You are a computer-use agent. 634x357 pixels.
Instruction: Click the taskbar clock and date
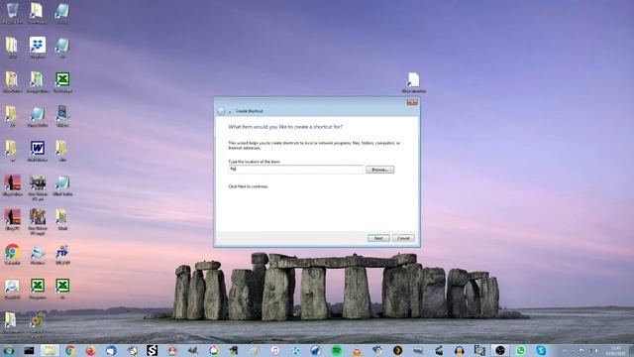pyautogui.click(x=615, y=350)
